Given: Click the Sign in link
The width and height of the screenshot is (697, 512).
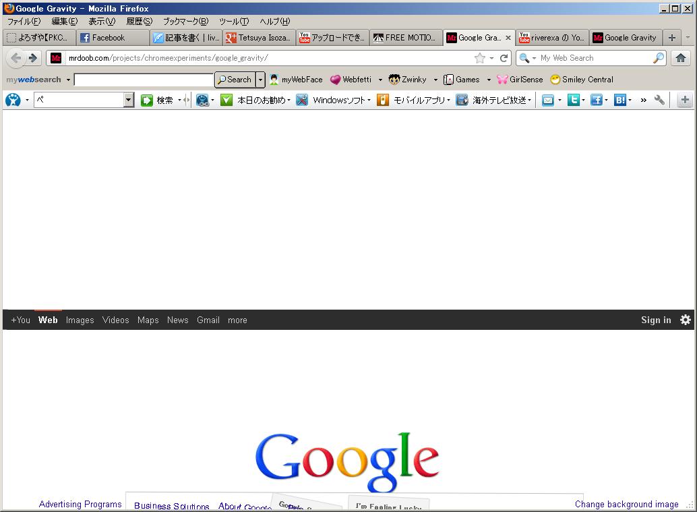Looking at the screenshot, I should (656, 320).
